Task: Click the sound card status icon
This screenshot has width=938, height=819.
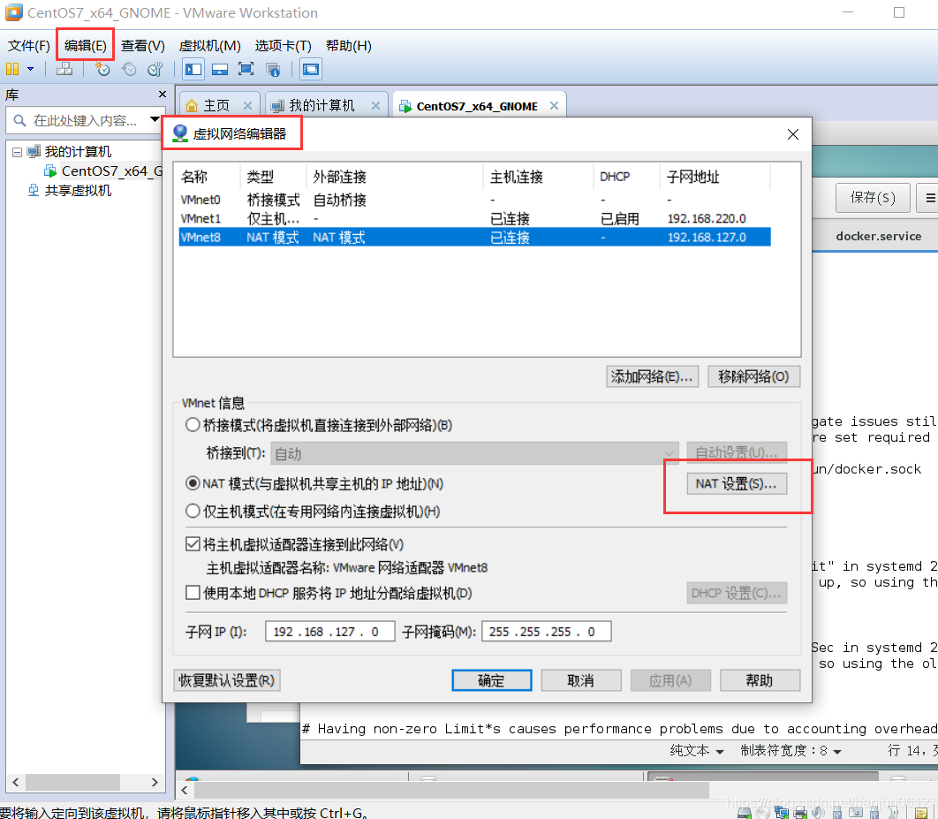Action: tap(819, 813)
